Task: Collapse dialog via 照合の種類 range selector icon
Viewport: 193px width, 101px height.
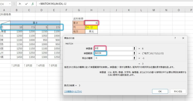Action: click(x=134, y=58)
